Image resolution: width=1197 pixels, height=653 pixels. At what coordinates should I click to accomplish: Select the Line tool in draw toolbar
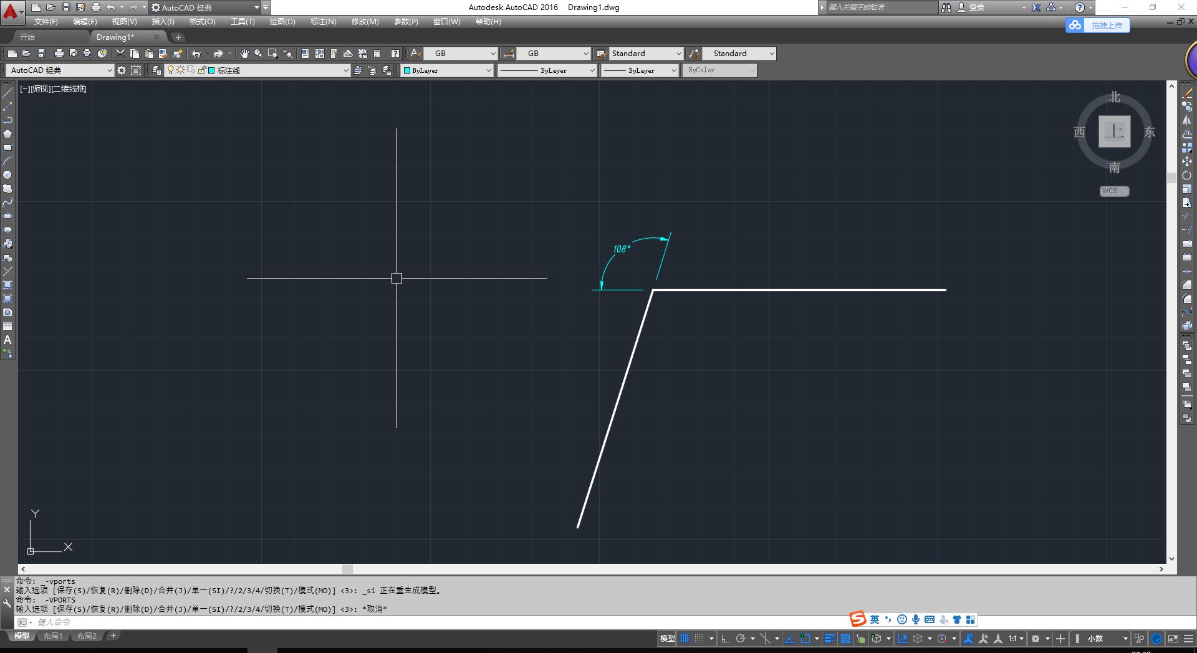[x=7, y=93]
